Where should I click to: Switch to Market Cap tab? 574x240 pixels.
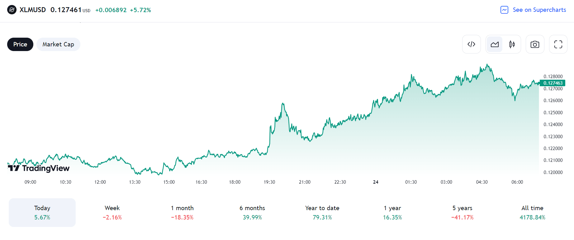pyautogui.click(x=58, y=45)
